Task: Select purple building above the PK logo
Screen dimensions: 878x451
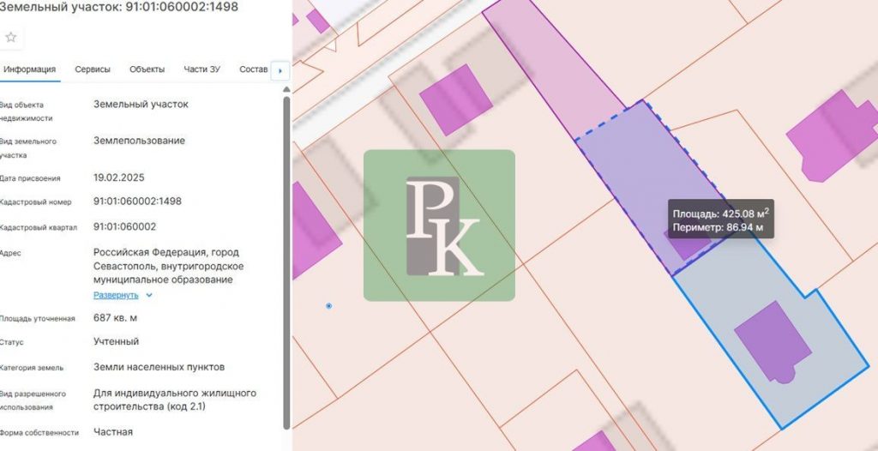Action: (x=457, y=99)
